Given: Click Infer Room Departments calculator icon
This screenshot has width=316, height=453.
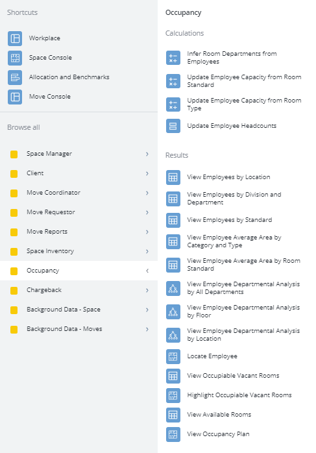Looking at the screenshot, I should [x=173, y=58].
